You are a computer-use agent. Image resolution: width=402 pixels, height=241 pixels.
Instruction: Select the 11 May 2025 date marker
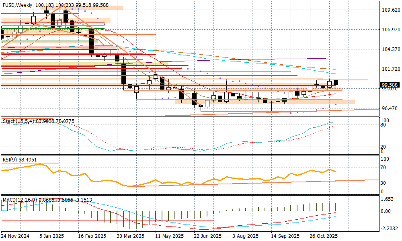[170, 236]
